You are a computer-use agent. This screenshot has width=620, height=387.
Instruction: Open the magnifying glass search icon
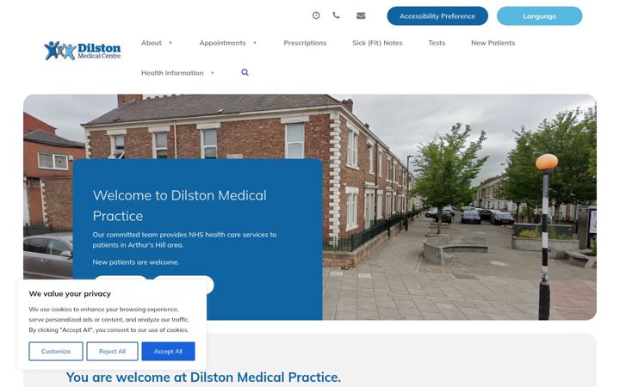click(245, 72)
